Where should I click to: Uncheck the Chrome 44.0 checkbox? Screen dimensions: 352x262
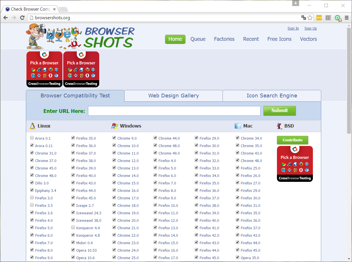(x=155, y=138)
